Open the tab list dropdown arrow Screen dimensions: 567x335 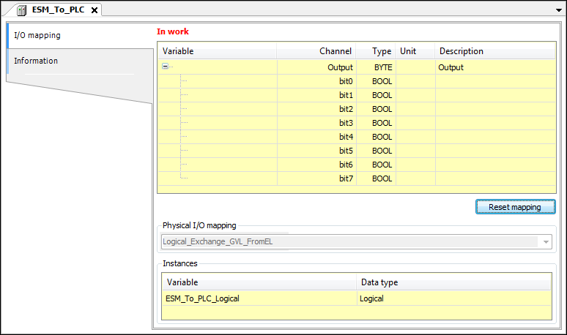coord(559,9)
